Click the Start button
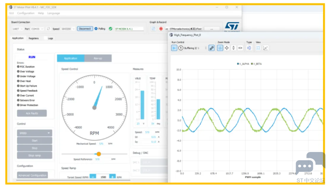329x187 pixels. pyautogui.click(x=35, y=141)
